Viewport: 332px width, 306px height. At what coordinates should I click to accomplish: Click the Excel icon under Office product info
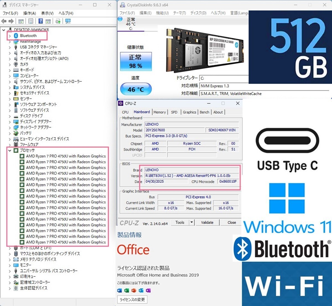tap(127, 290)
